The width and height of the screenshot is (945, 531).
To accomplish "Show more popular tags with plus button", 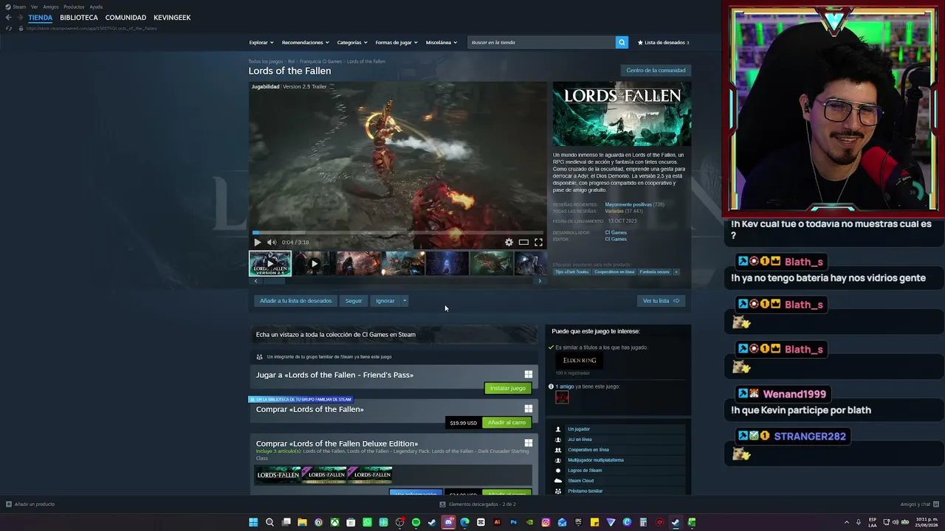I will coord(676,271).
